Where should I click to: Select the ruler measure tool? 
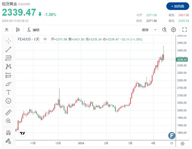pos(8,113)
